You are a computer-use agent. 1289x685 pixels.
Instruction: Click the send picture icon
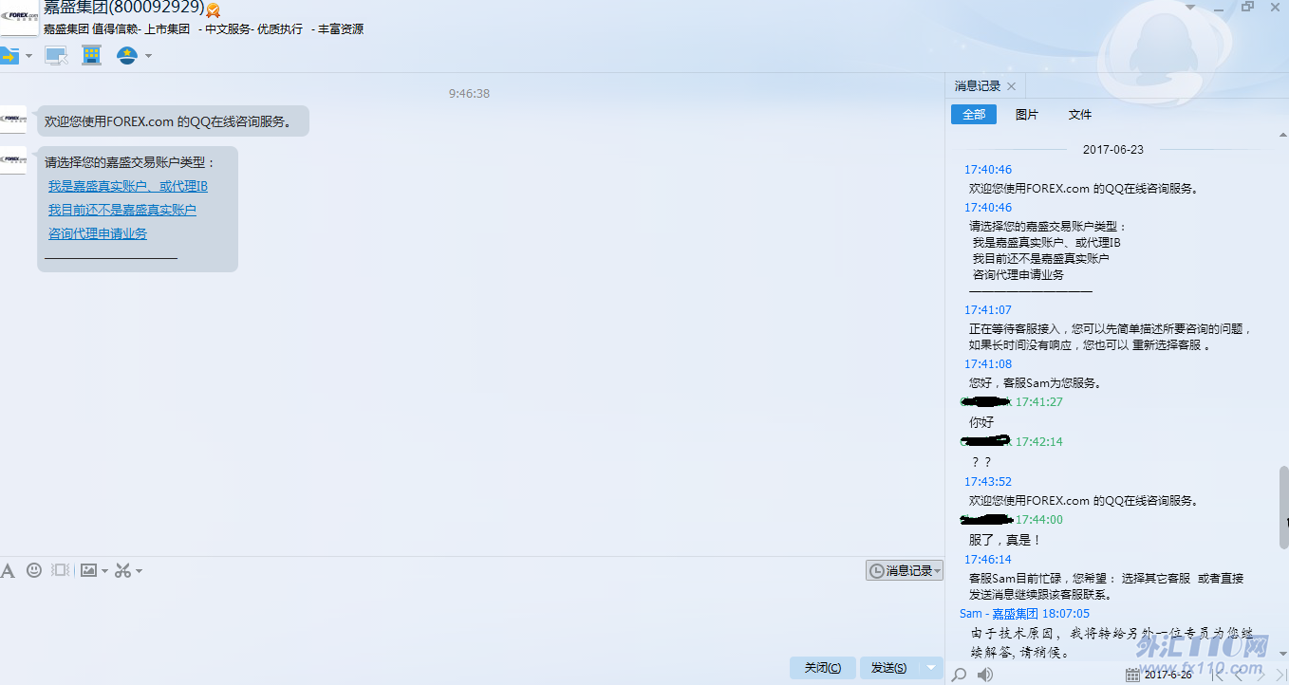coord(88,570)
